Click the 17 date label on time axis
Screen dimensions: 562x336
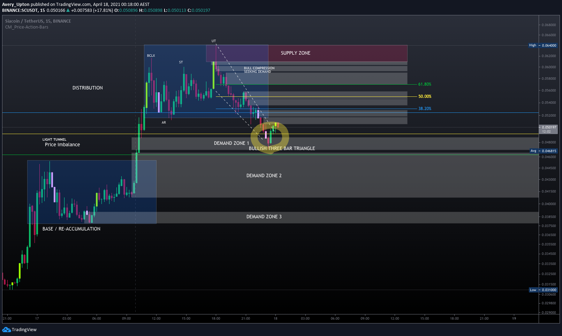[x=37, y=318]
